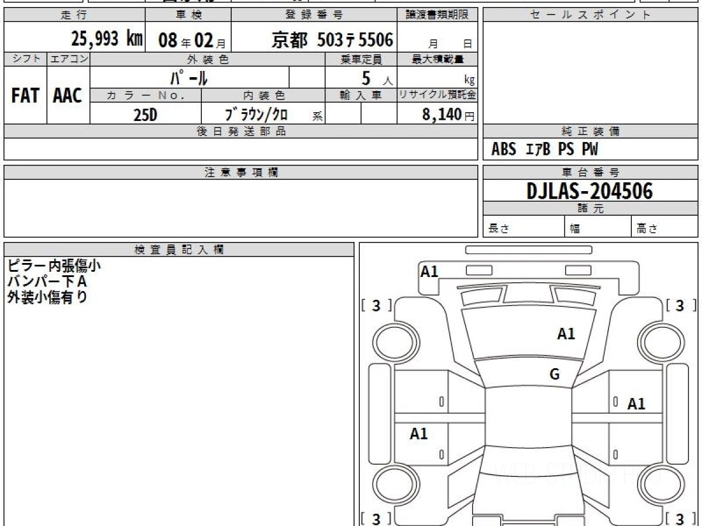Select exterior color value パール
The height and width of the screenshot is (526, 702).
tap(189, 77)
